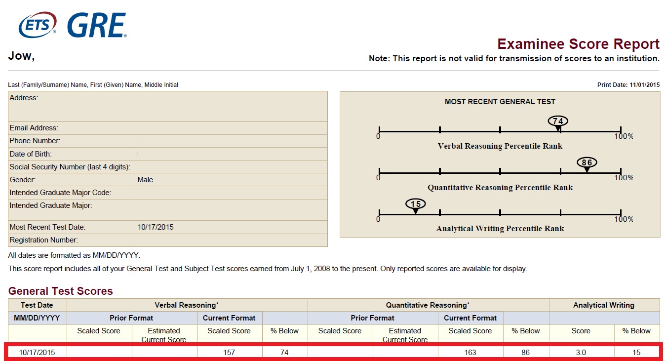Screen dimensions: 666x361
Task: Click the "All dates are formatted as MM/DD/YYYY." line
Action: point(74,256)
